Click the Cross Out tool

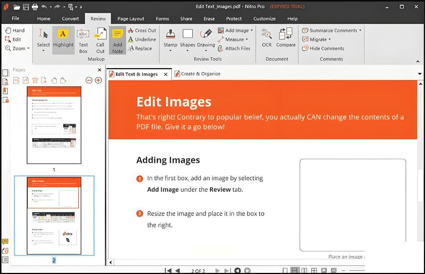click(142, 30)
